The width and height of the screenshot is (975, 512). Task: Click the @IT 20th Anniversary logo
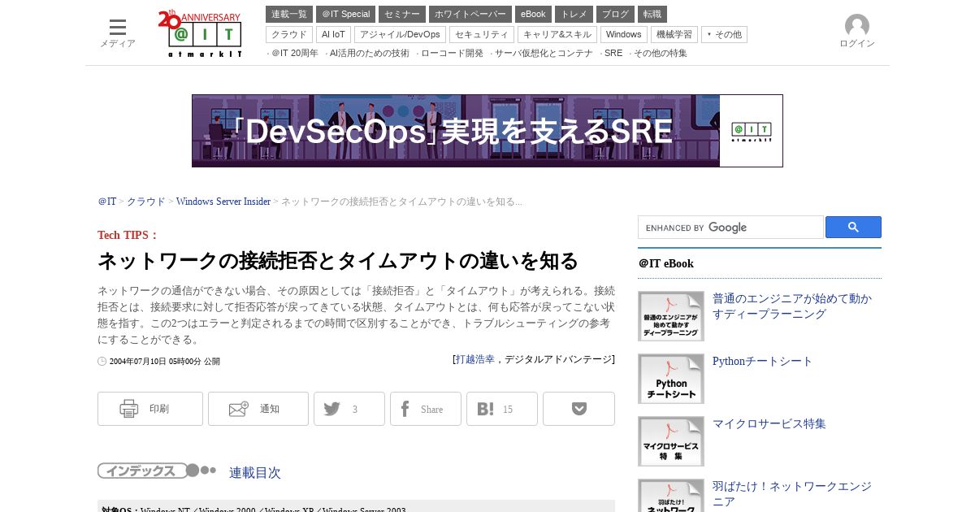coord(200,33)
